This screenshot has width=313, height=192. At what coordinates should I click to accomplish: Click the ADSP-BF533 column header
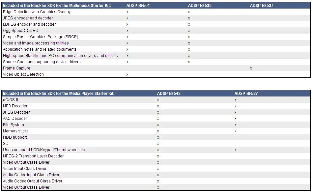click(200, 6)
